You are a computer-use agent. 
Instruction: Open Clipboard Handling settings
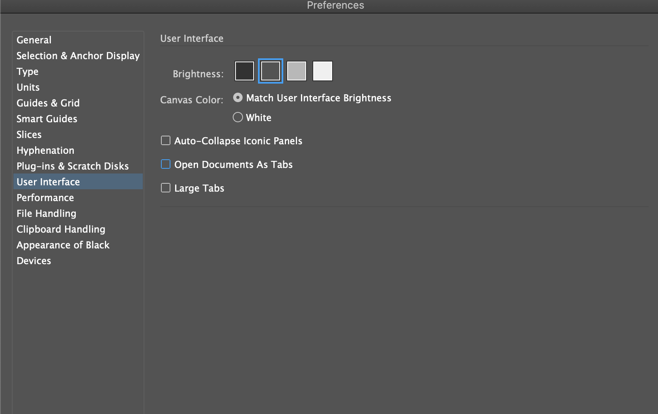coord(61,229)
